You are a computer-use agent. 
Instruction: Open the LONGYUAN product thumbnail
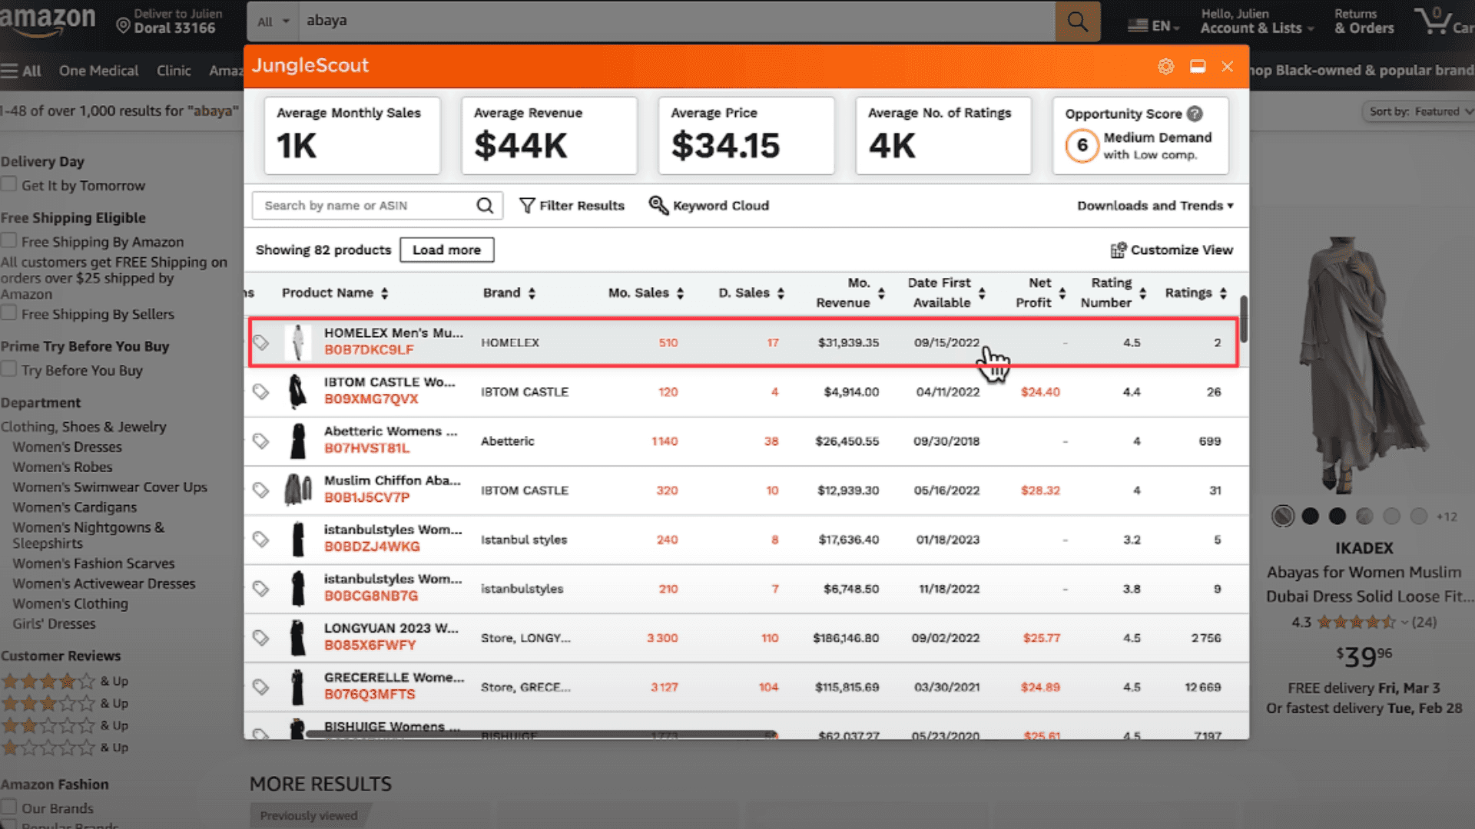coord(297,638)
